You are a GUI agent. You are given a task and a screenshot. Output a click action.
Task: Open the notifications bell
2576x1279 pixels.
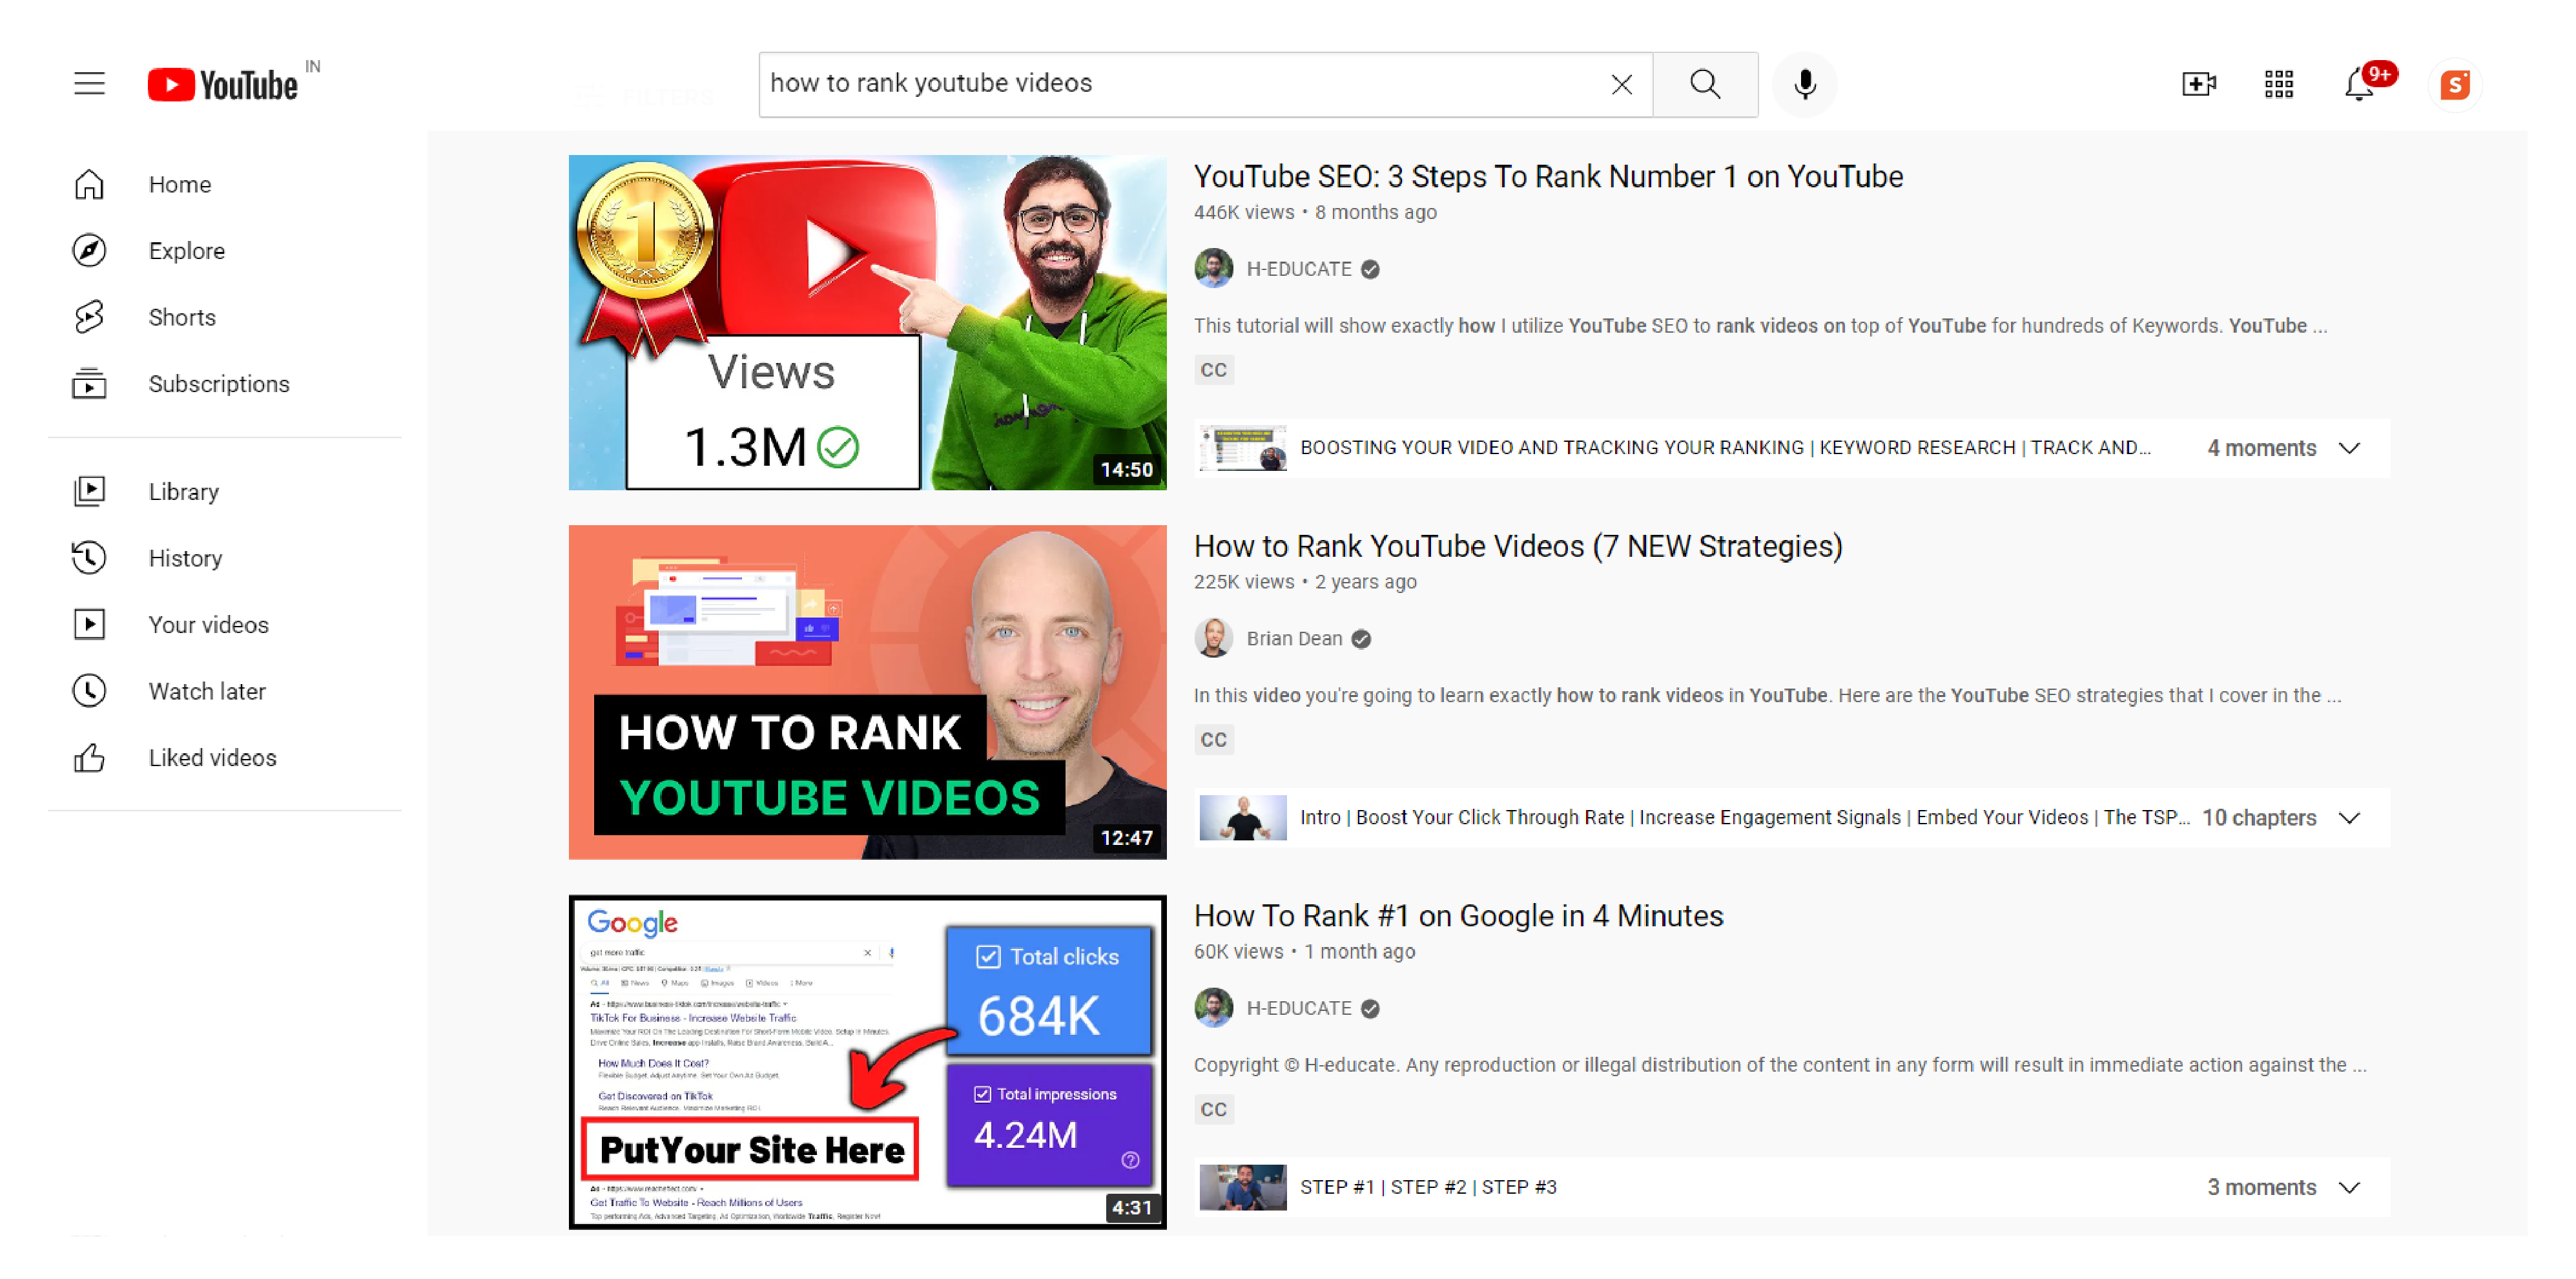tap(2360, 85)
